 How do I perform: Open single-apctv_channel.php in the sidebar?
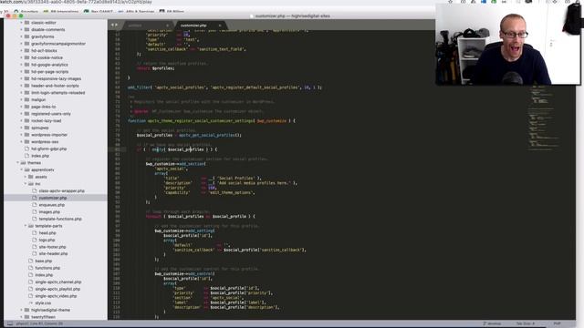tap(58, 282)
